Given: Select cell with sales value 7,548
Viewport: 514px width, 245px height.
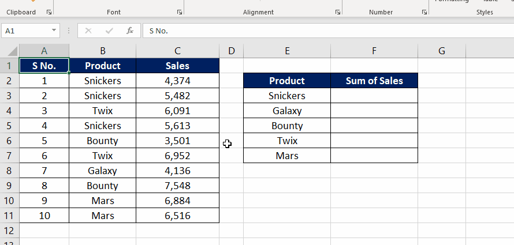Looking at the screenshot, I should click(x=177, y=186).
